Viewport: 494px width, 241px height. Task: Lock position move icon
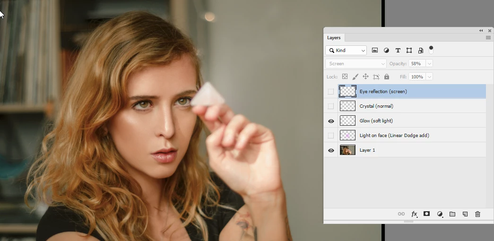pyautogui.click(x=365, y=77)
